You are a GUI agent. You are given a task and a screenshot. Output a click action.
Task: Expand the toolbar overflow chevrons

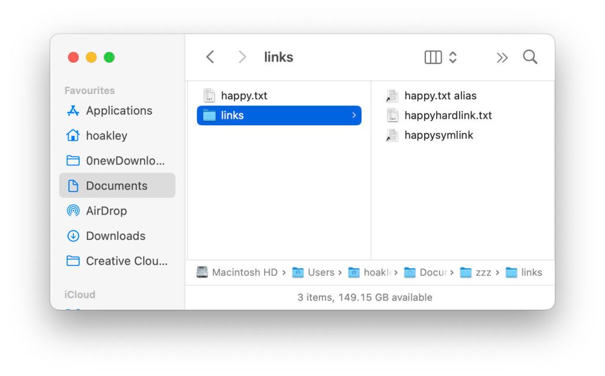tap(502, 57)
